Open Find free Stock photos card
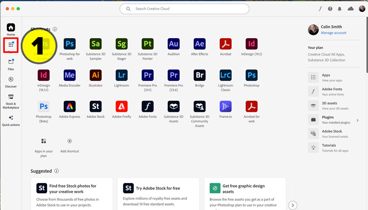 72,194
